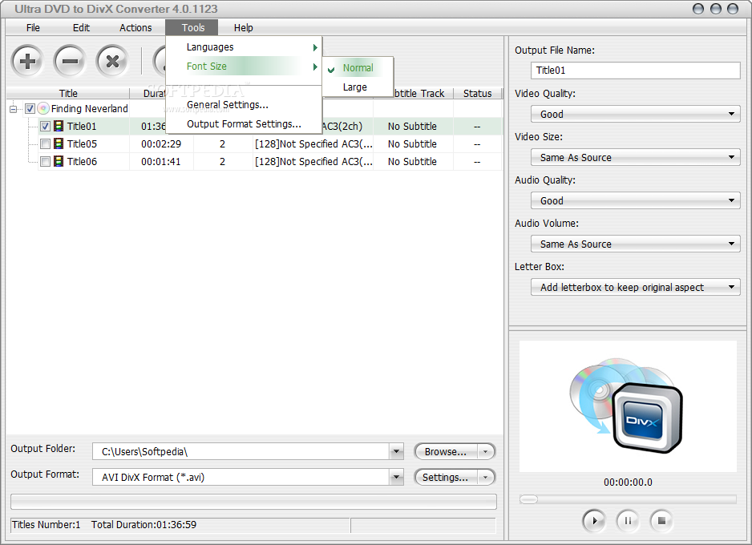Click the film icon next to Title01
The image size is (752, 545).
pyautogui.click(x=59, y=126)
